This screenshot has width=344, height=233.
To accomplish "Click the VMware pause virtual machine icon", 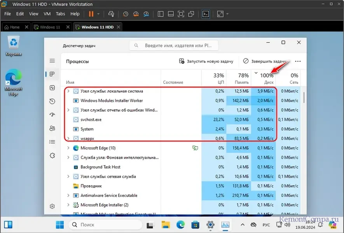I will [91, 14].
